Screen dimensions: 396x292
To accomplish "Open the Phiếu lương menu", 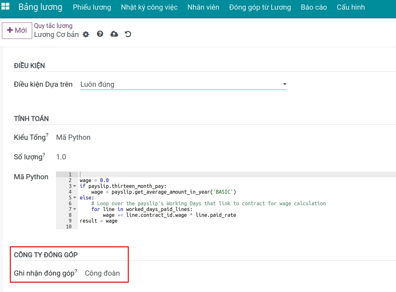I will point(92,7).
